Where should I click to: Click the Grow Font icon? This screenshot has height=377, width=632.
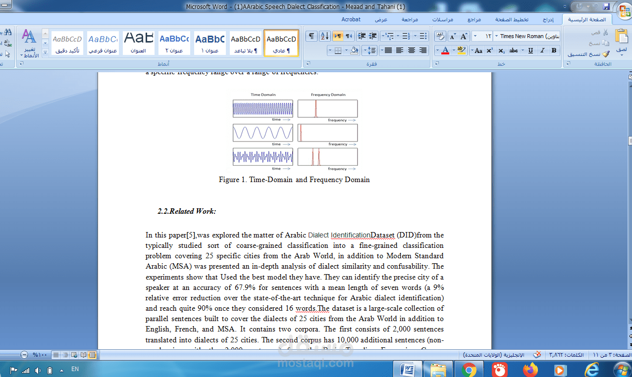pos(464,37)
